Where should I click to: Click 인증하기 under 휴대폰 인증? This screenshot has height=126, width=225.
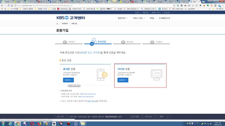68,80
